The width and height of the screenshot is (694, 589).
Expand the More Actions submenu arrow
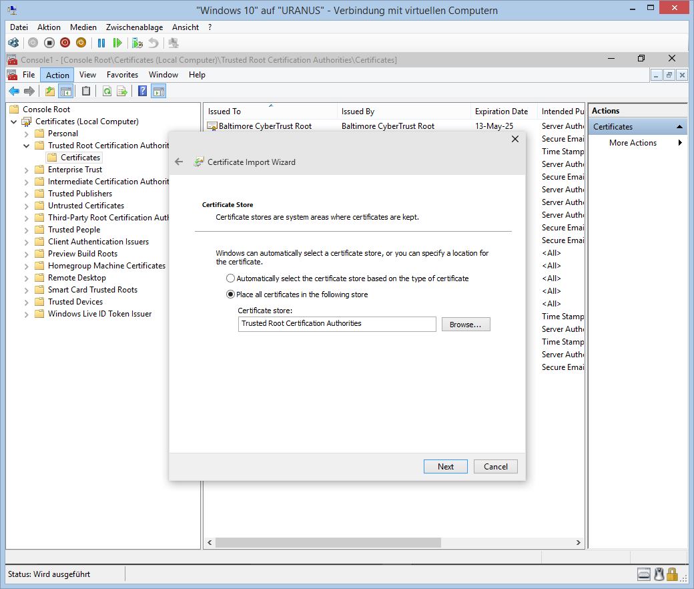680,143
